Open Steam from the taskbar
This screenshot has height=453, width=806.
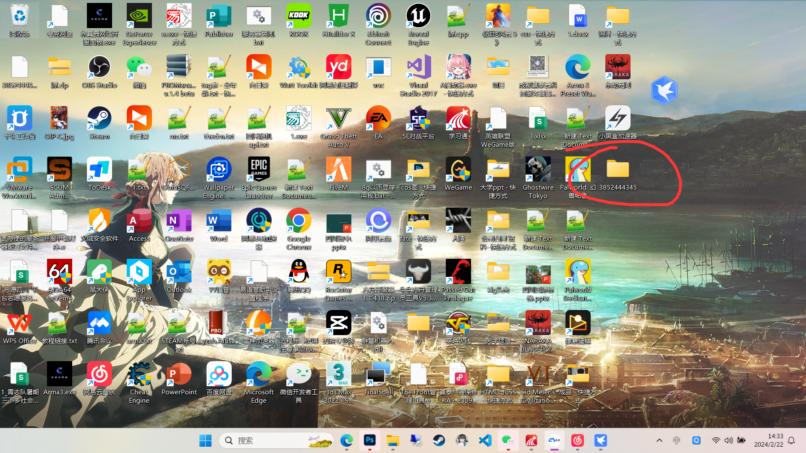[439, 440]
